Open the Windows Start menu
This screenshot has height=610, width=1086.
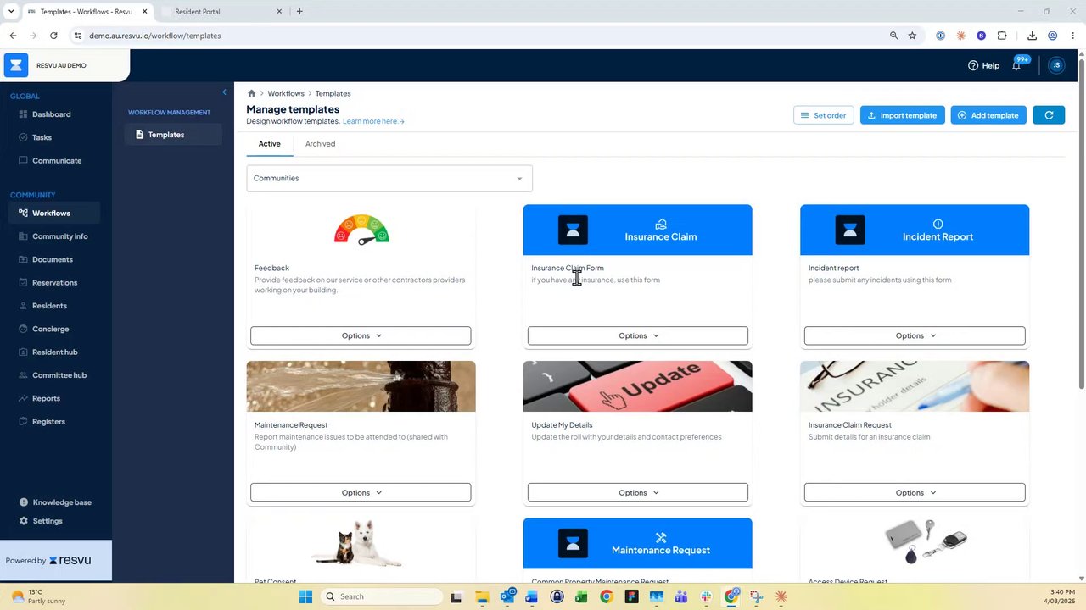305,596
